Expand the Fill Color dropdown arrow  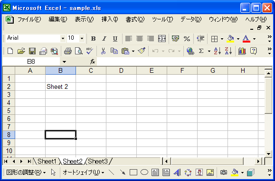238,39
